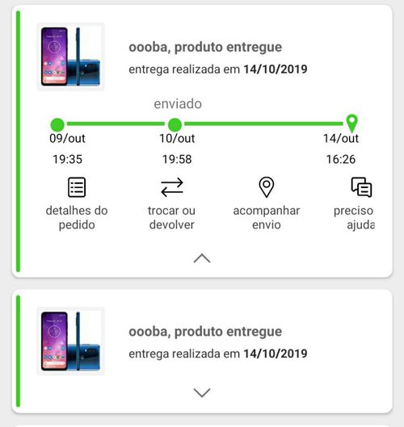404x427 pixels.
Task: Tap the 'enviado' status label
Action: [178, 104]
